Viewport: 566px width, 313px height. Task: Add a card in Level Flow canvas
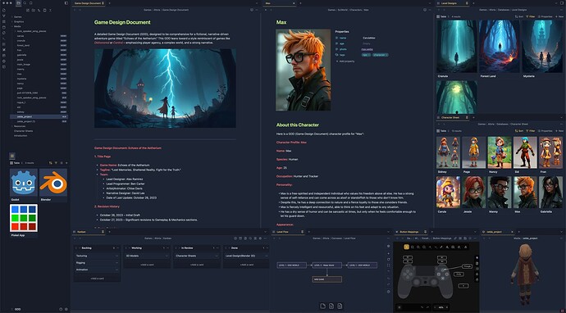tap(323, 306)
